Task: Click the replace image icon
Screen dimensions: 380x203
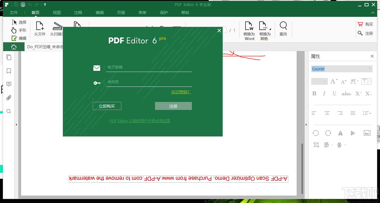Action: (367, 133)
